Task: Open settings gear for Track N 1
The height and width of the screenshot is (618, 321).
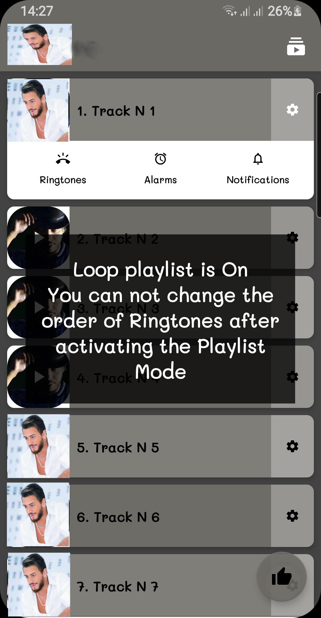Action: click(x=292, y=110)
